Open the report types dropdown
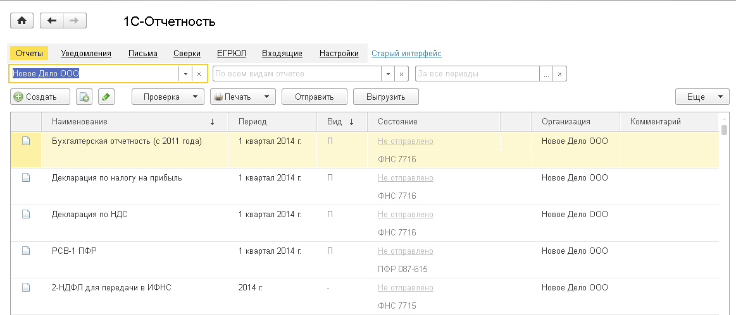The image size is (736, 315). pyautogui.click(x=388, y=74)
